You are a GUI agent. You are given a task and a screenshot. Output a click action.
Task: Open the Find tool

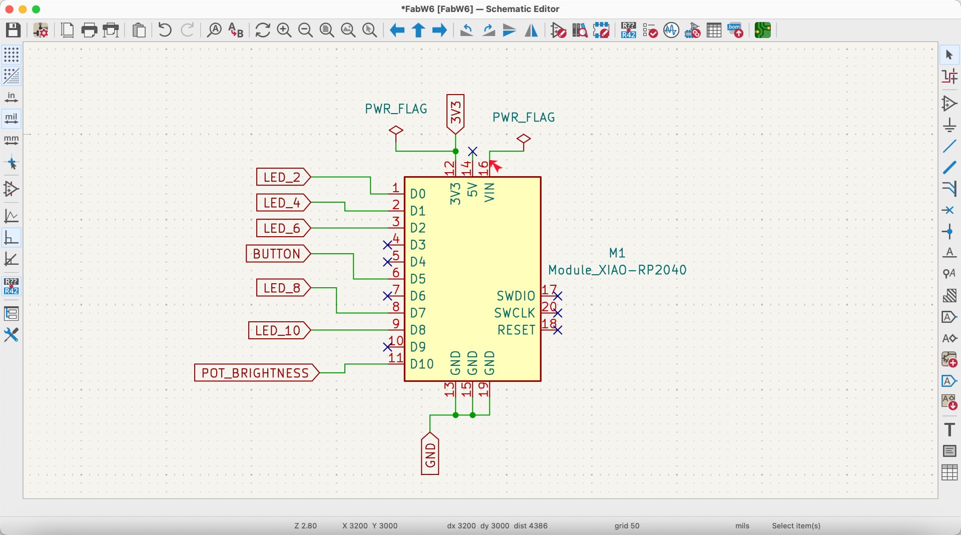(x=214, y=30)
